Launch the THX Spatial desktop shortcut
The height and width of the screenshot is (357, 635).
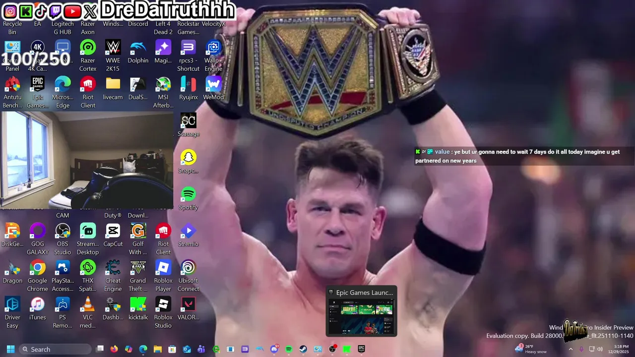click(x=88, y=276)
